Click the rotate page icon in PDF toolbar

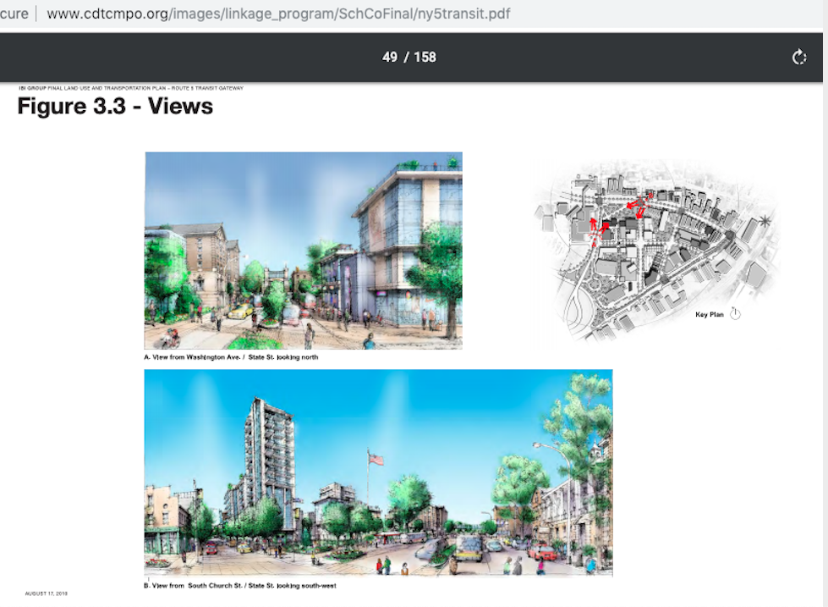pos(798,57)
